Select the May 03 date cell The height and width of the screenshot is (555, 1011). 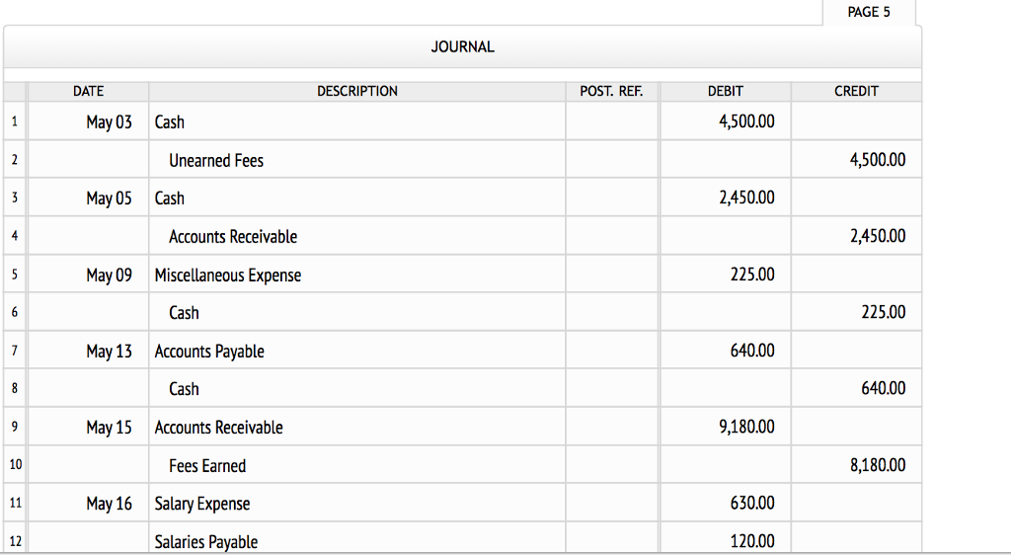88,121
